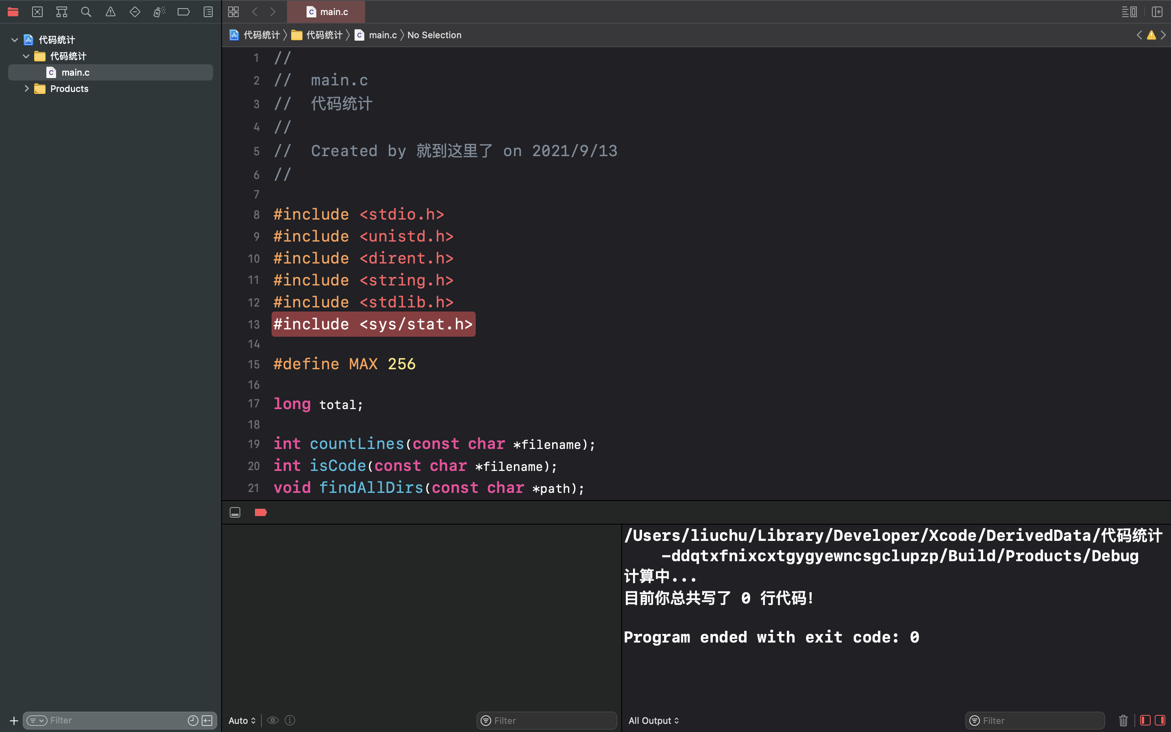Click the console Filter field
The height and width of the screenshot is (732, 1171).
point(1035,720)
